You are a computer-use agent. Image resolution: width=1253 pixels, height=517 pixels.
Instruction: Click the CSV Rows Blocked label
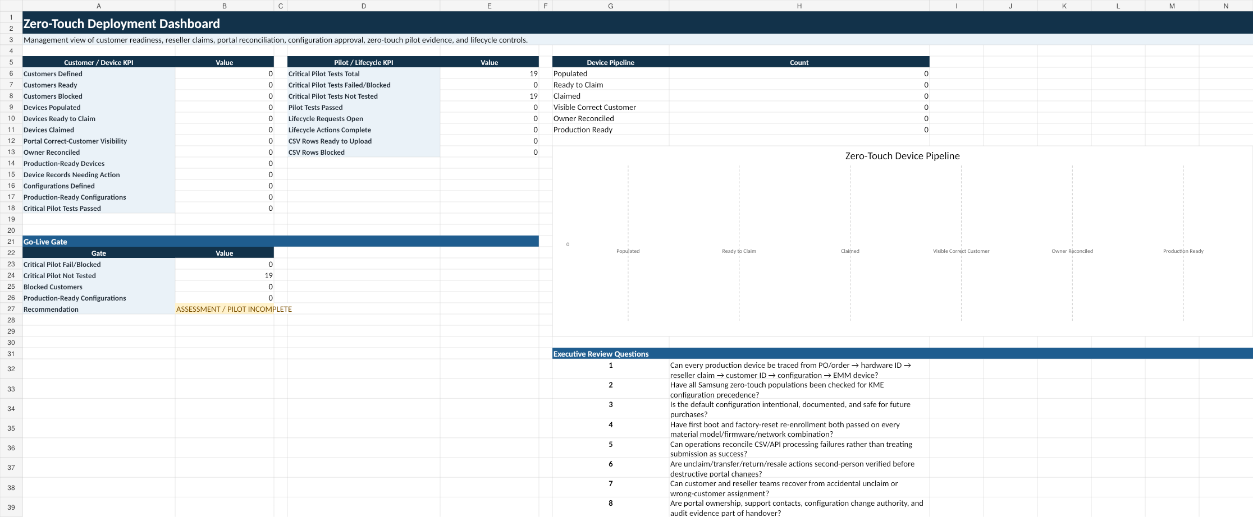pyautogui.click(x=316, y=152)
